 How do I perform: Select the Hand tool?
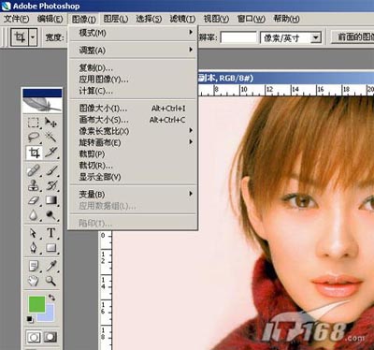34,281
